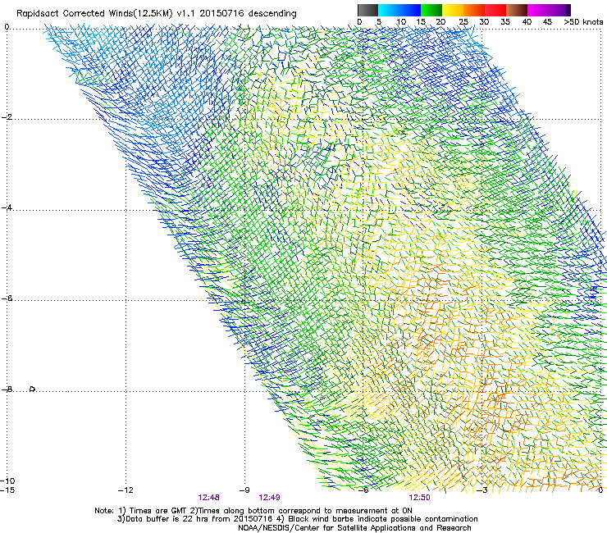The width and height of the screenshot is (607, 533).
Task: Click the "25" label under the color bar
Action: coord(463,22)
